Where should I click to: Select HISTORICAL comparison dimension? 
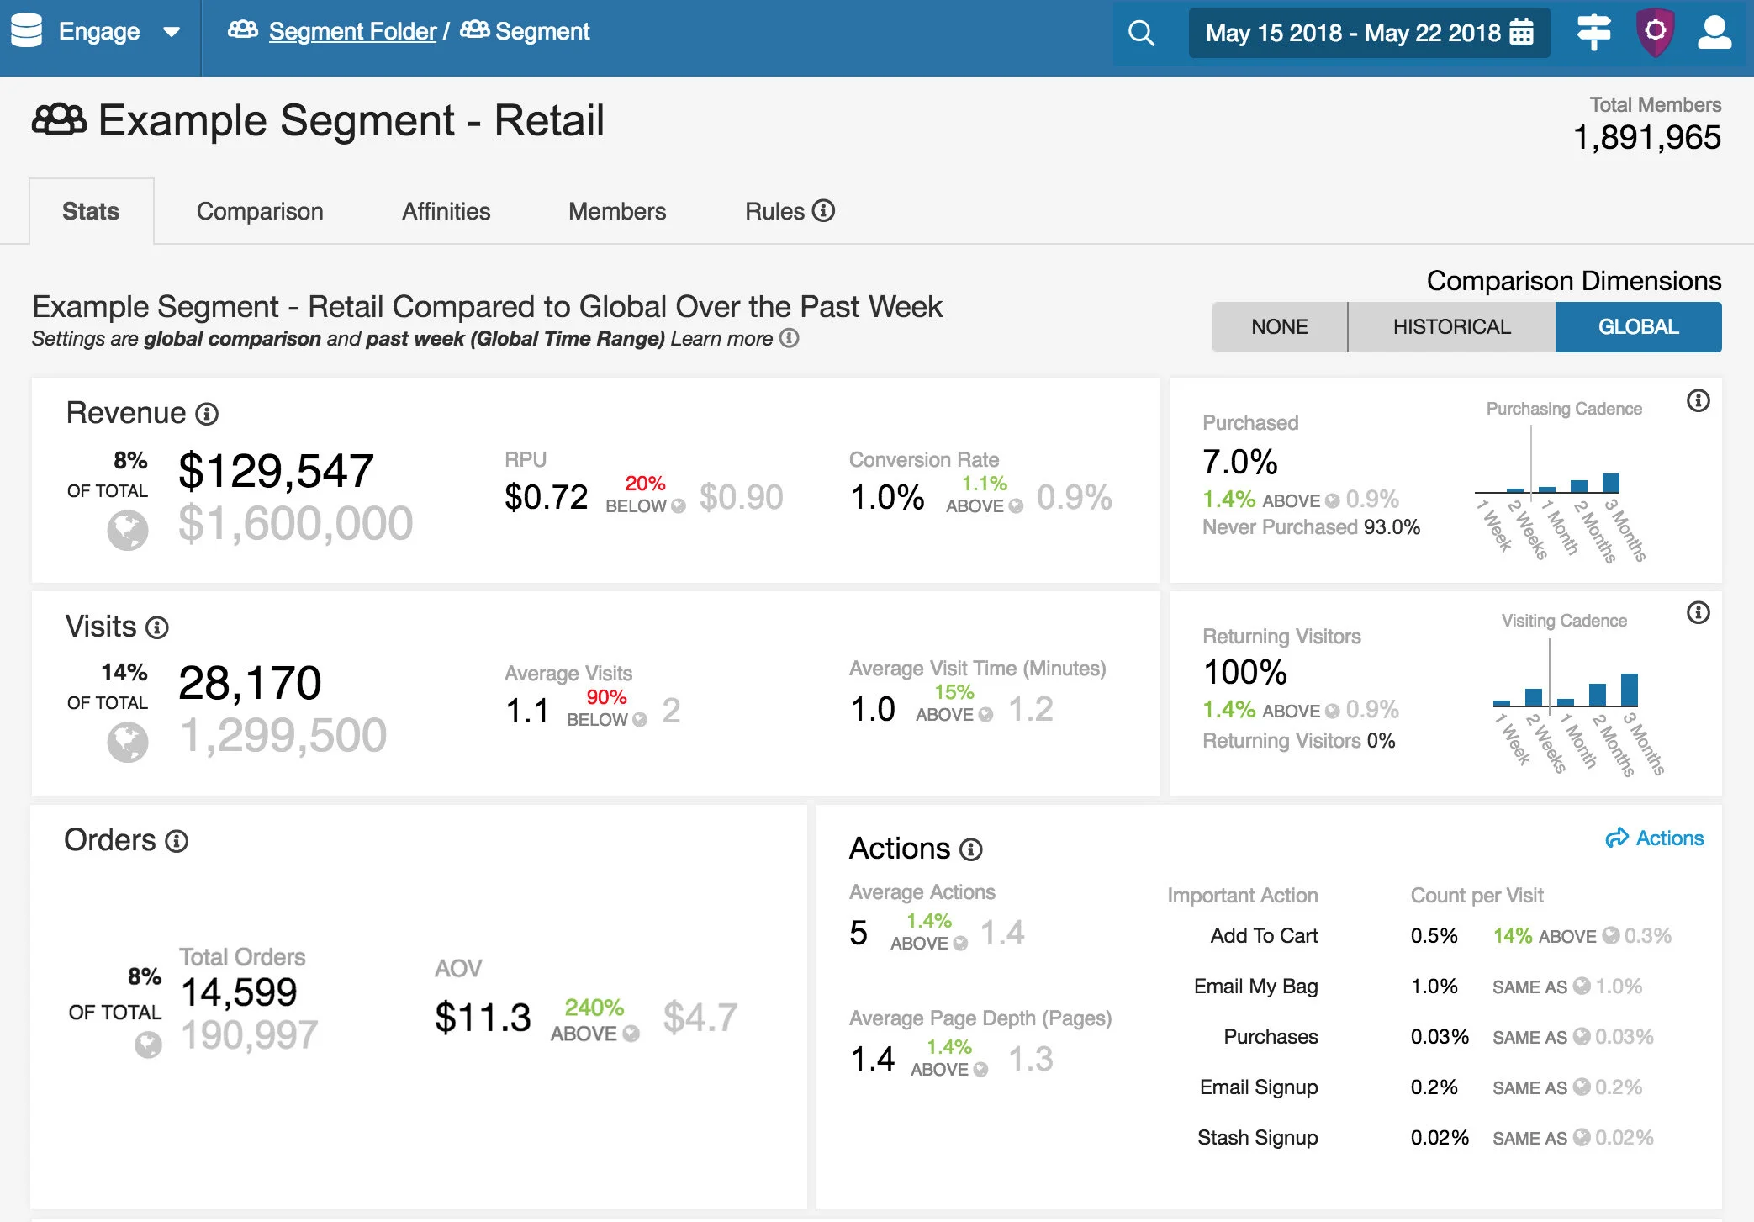(1451, 326)
